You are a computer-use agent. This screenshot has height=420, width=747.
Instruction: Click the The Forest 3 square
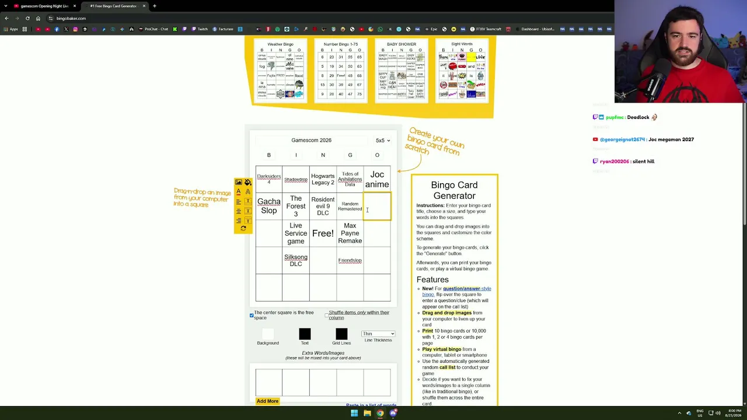tap(296, 206)
